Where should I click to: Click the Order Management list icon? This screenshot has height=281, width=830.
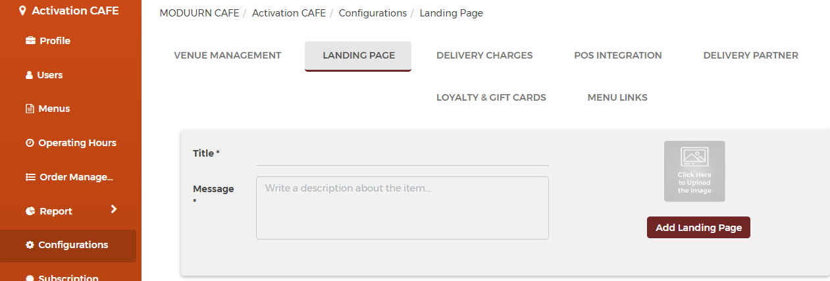[x=30, y=177]
